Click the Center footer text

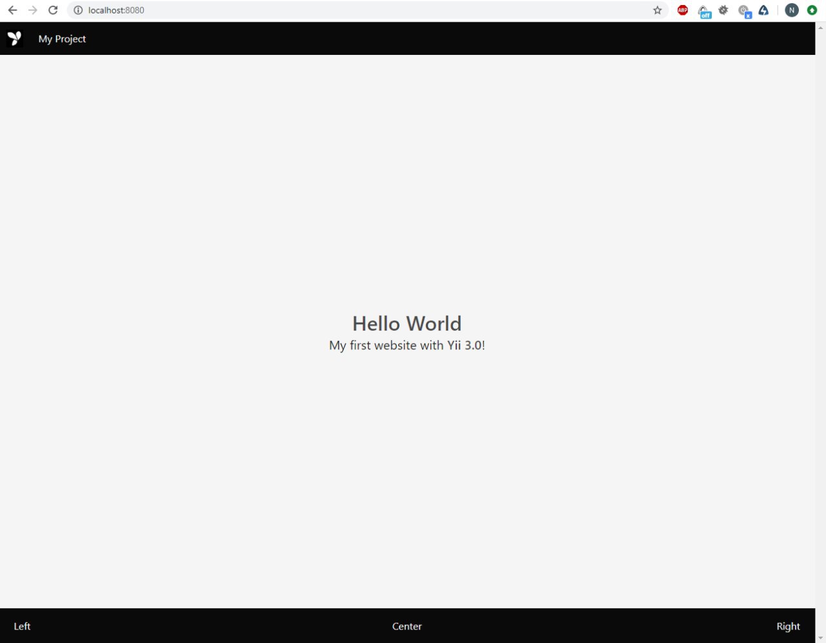click(407, 626)
